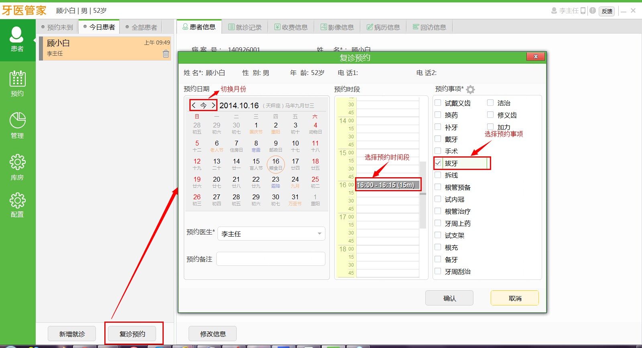
Task: Click the alert info icon in title bar
Action: pyautogui.click(x=593, y=11)
